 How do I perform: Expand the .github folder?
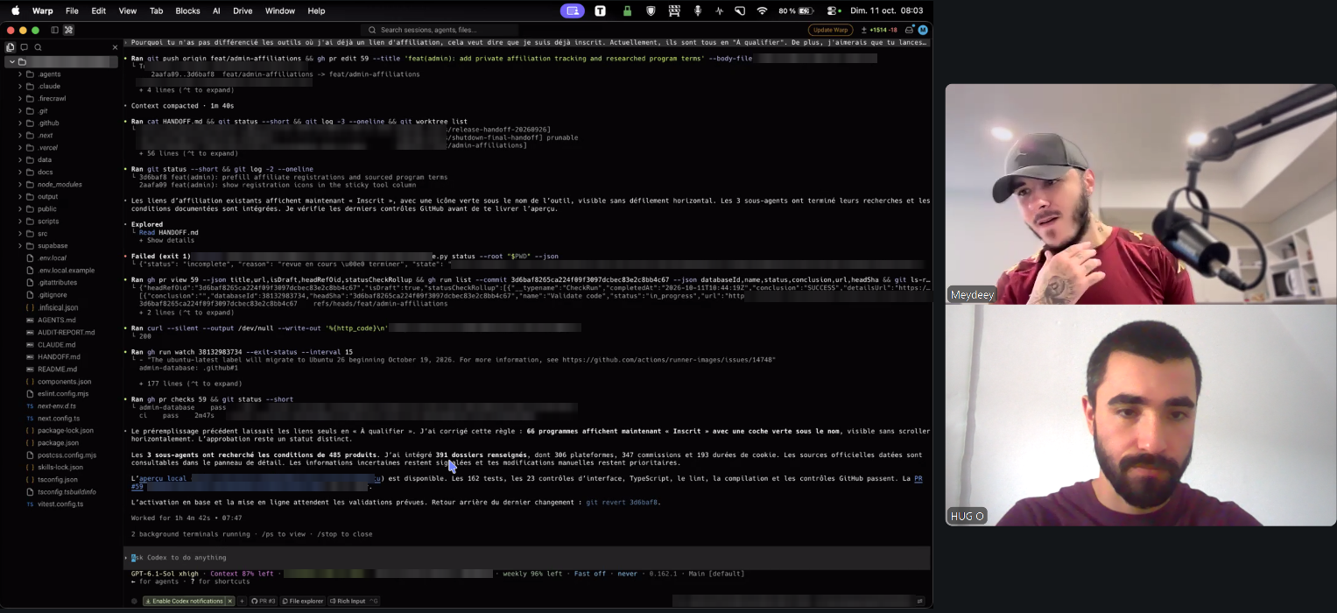point(20,123)
